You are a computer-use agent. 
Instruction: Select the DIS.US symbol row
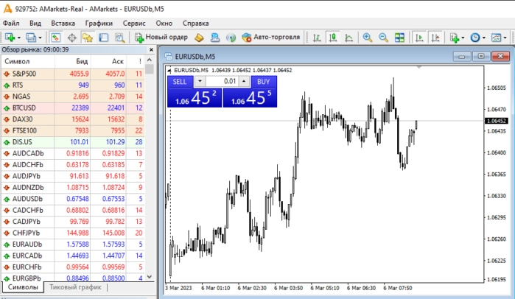coord(73,142)
